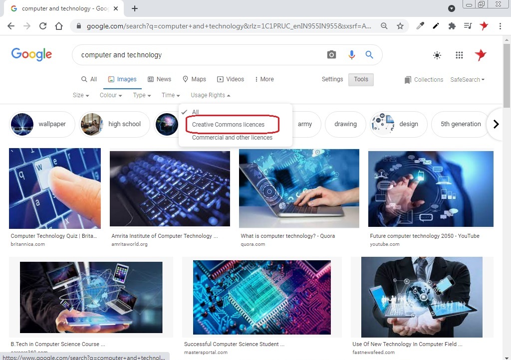Screen dimensions: 511x360
Task: Open the Colour filter dropdown
Action: (x=111, y=95)
